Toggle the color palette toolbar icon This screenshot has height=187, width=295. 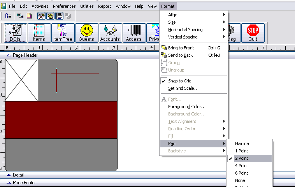pyautogui.click(x=50, y=16)
